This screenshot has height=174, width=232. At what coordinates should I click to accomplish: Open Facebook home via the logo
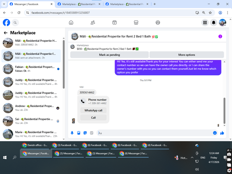pyautogui.click(x=6, y=23)
